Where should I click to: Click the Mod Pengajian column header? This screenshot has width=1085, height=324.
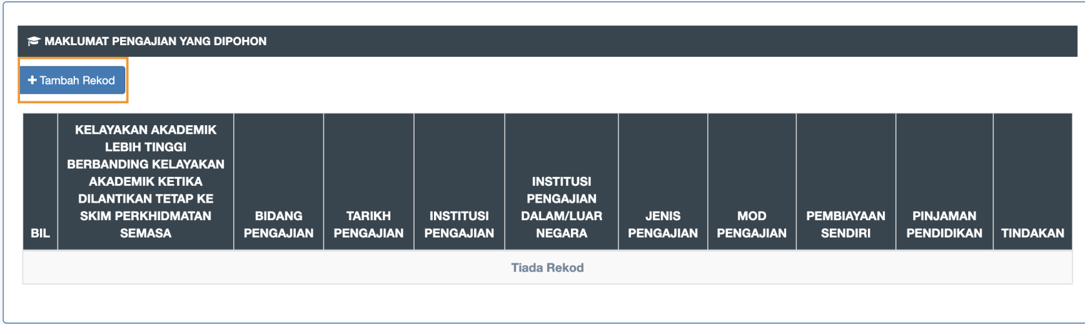point(752,224)
